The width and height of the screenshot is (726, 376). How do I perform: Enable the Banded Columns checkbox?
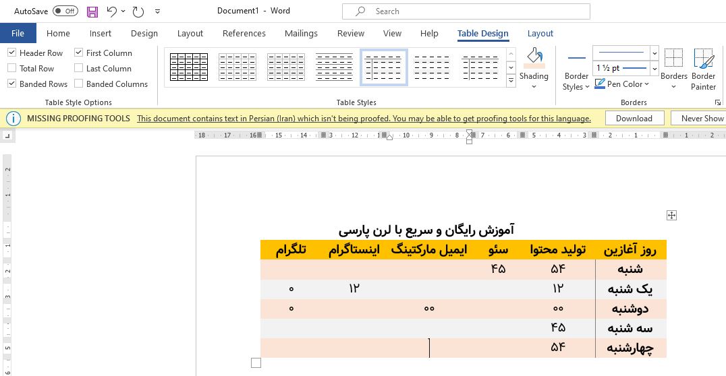pos(79,84)
